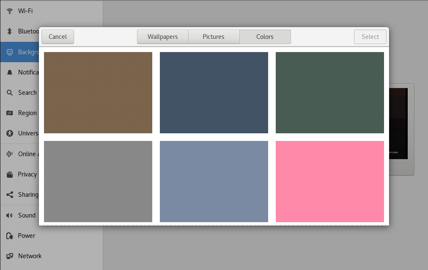The width and height of the screenshot is (428, 270).
Task: Switch to the Colors tab
Action: (x=265, y=37)
